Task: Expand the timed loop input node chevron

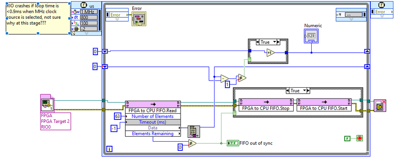Action: pos(86,33)
